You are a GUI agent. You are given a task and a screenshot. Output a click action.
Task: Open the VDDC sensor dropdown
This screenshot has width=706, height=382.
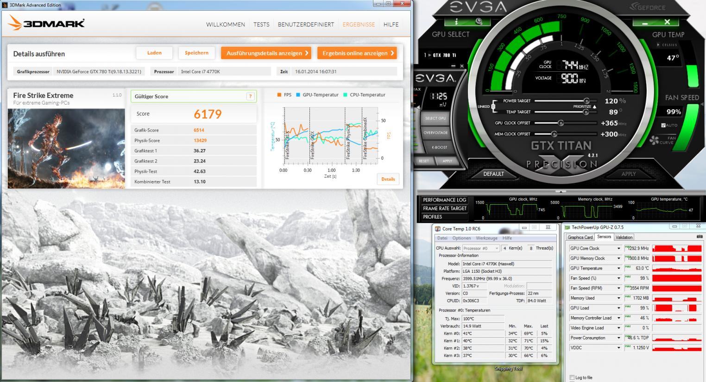(x=618, y=348)
